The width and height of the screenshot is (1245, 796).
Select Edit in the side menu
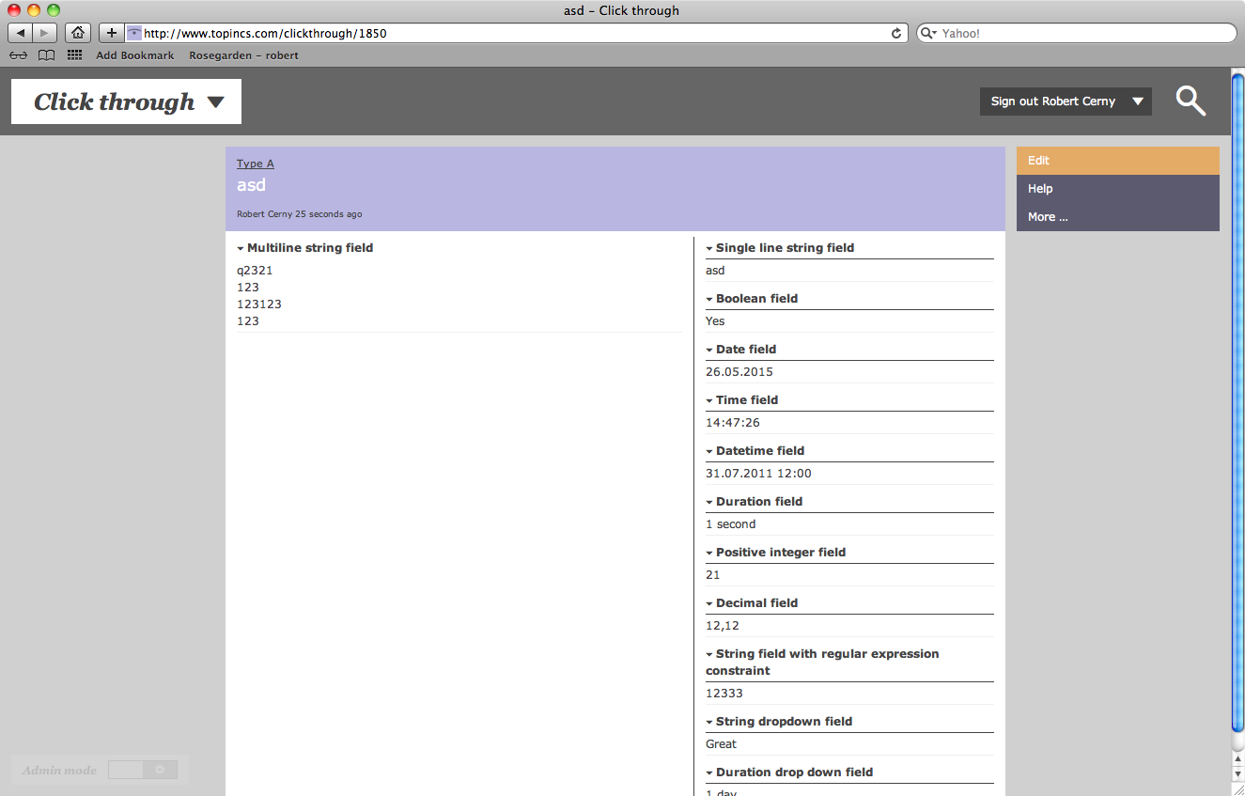click(1117, 161)
